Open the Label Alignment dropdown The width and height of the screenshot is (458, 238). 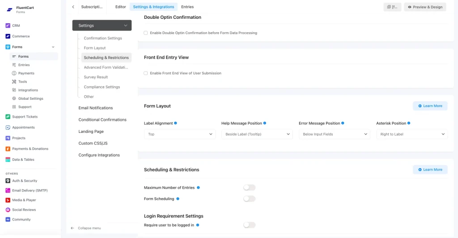pyautogui.click(x=180, y=134)
